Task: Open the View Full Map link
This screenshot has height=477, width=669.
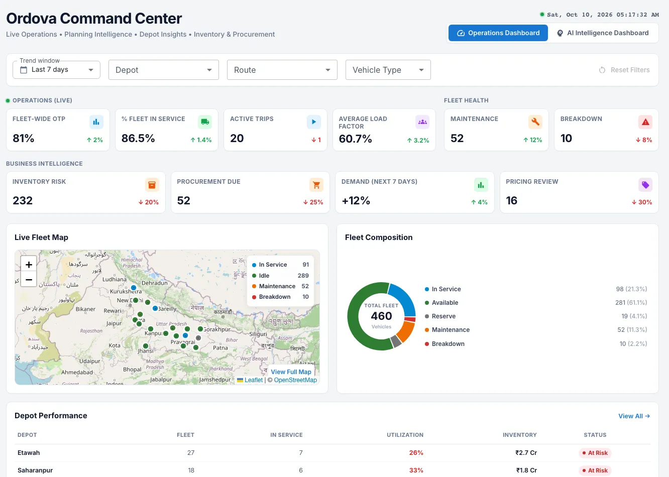Action: click(291, 372)
